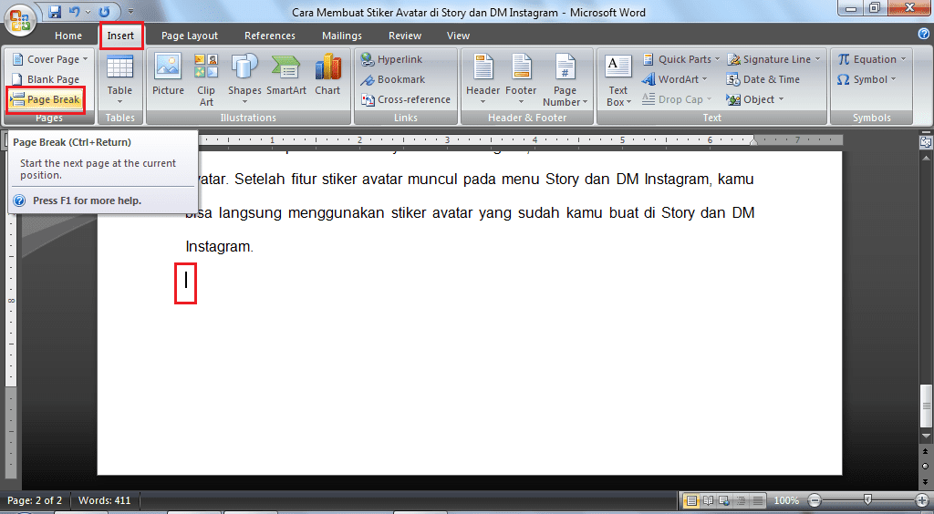Viewport: 934px width, 514px height.
Task: Click the Page: 2 of 2 indicator
Action: (35, 500)
